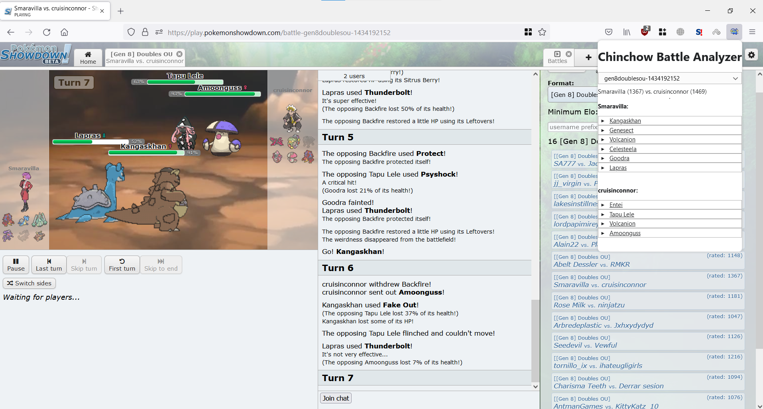Image resolution: width=763 pixels, height=409 pixels.
Task: Open the plus tab for a new room
Action: [588, 57]
